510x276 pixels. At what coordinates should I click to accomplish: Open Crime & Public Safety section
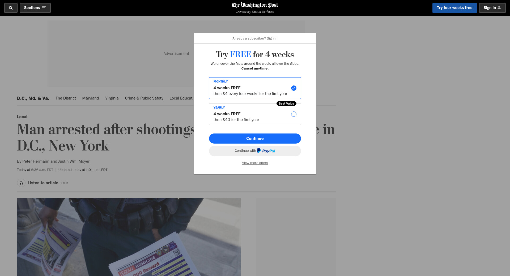coord(144,98)
